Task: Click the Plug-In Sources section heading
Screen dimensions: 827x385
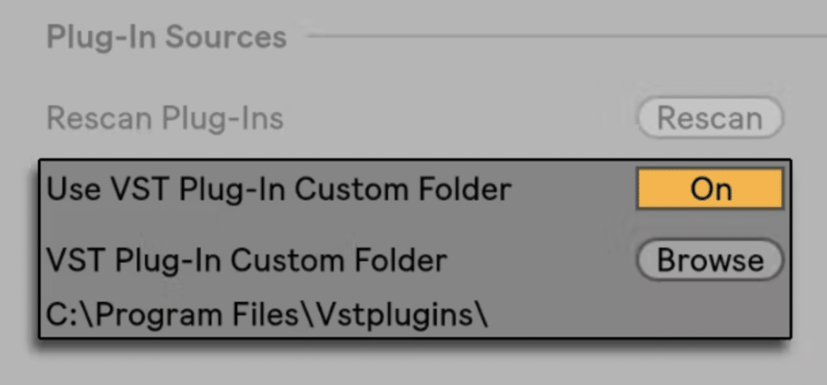Action: coord(166,37)
